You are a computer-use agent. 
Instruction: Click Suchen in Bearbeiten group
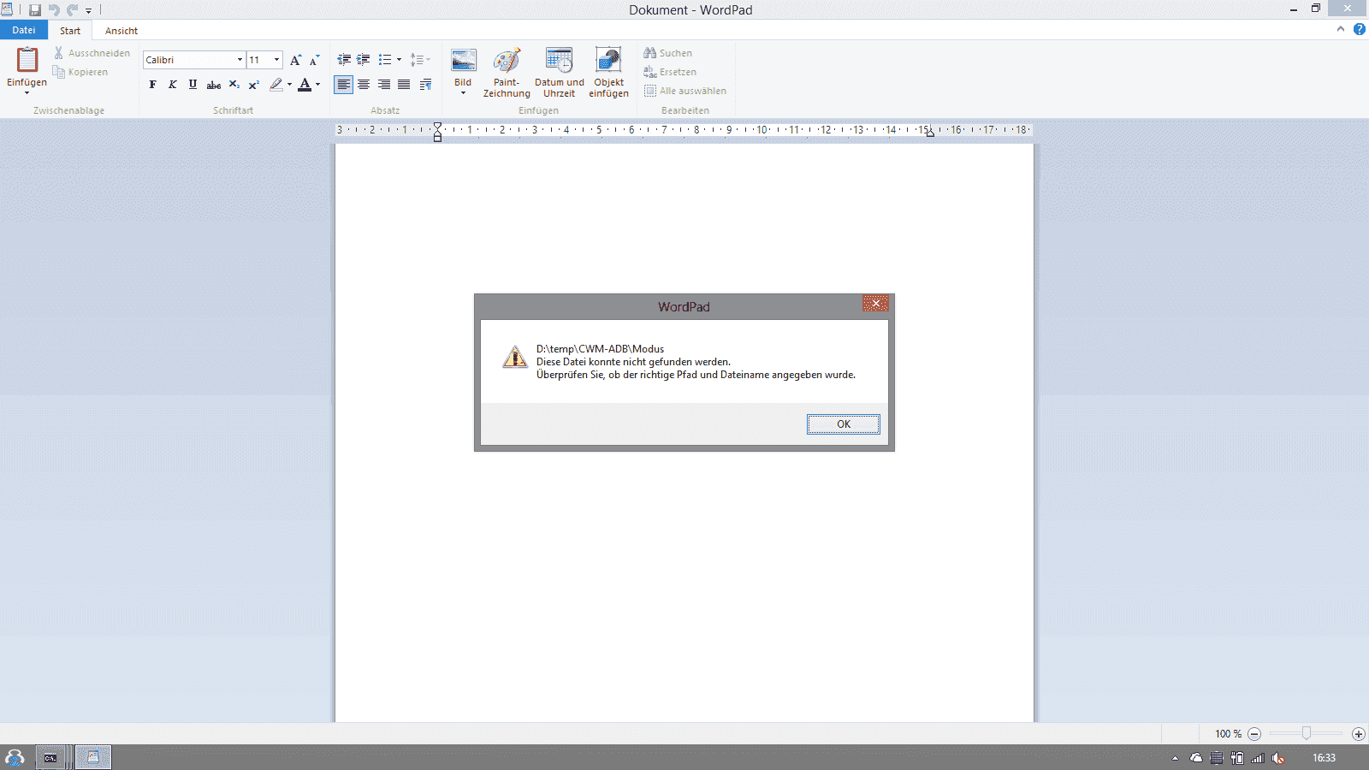click(x=668, y=53)
